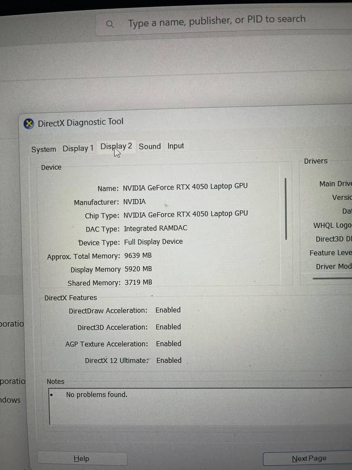Click the 'WHQL Logo' label in Drivers
Image resolution: width=352 pixels, height=470 pixels.
pos(332,225)
